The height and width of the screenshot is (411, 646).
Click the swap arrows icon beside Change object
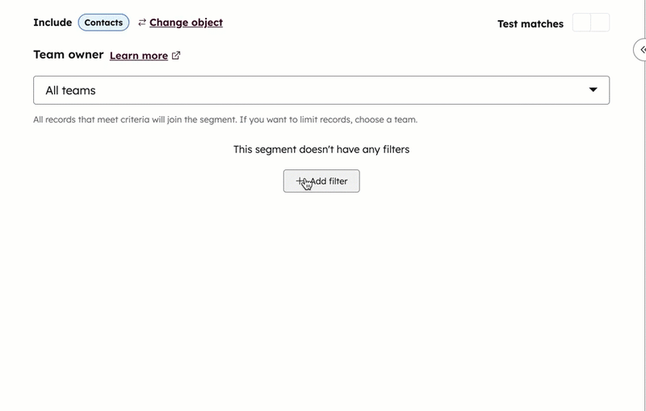(x=142, y=23)
